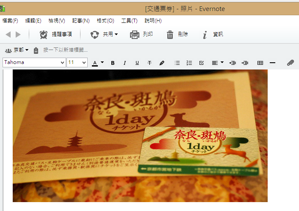Click the shared notebook people icon
Image resolution: width=299 pixels, height=211 pixels.
pyautogui.click(x=8, y=50)
